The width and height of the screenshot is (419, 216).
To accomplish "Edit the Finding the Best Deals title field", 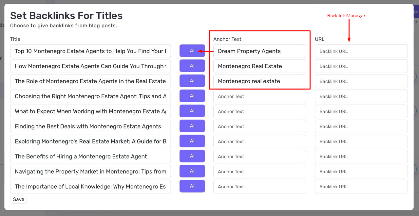I will click(x=90, y=126).
